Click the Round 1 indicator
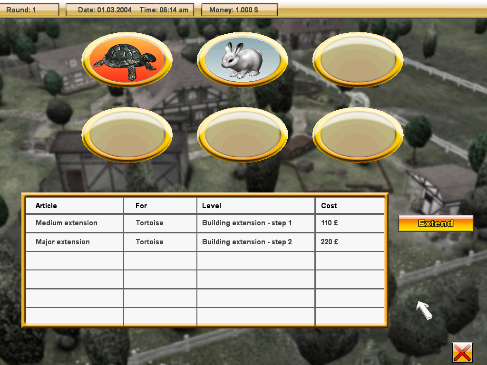The width and height of the screenshot is (487, 365). tap(29, 10)
